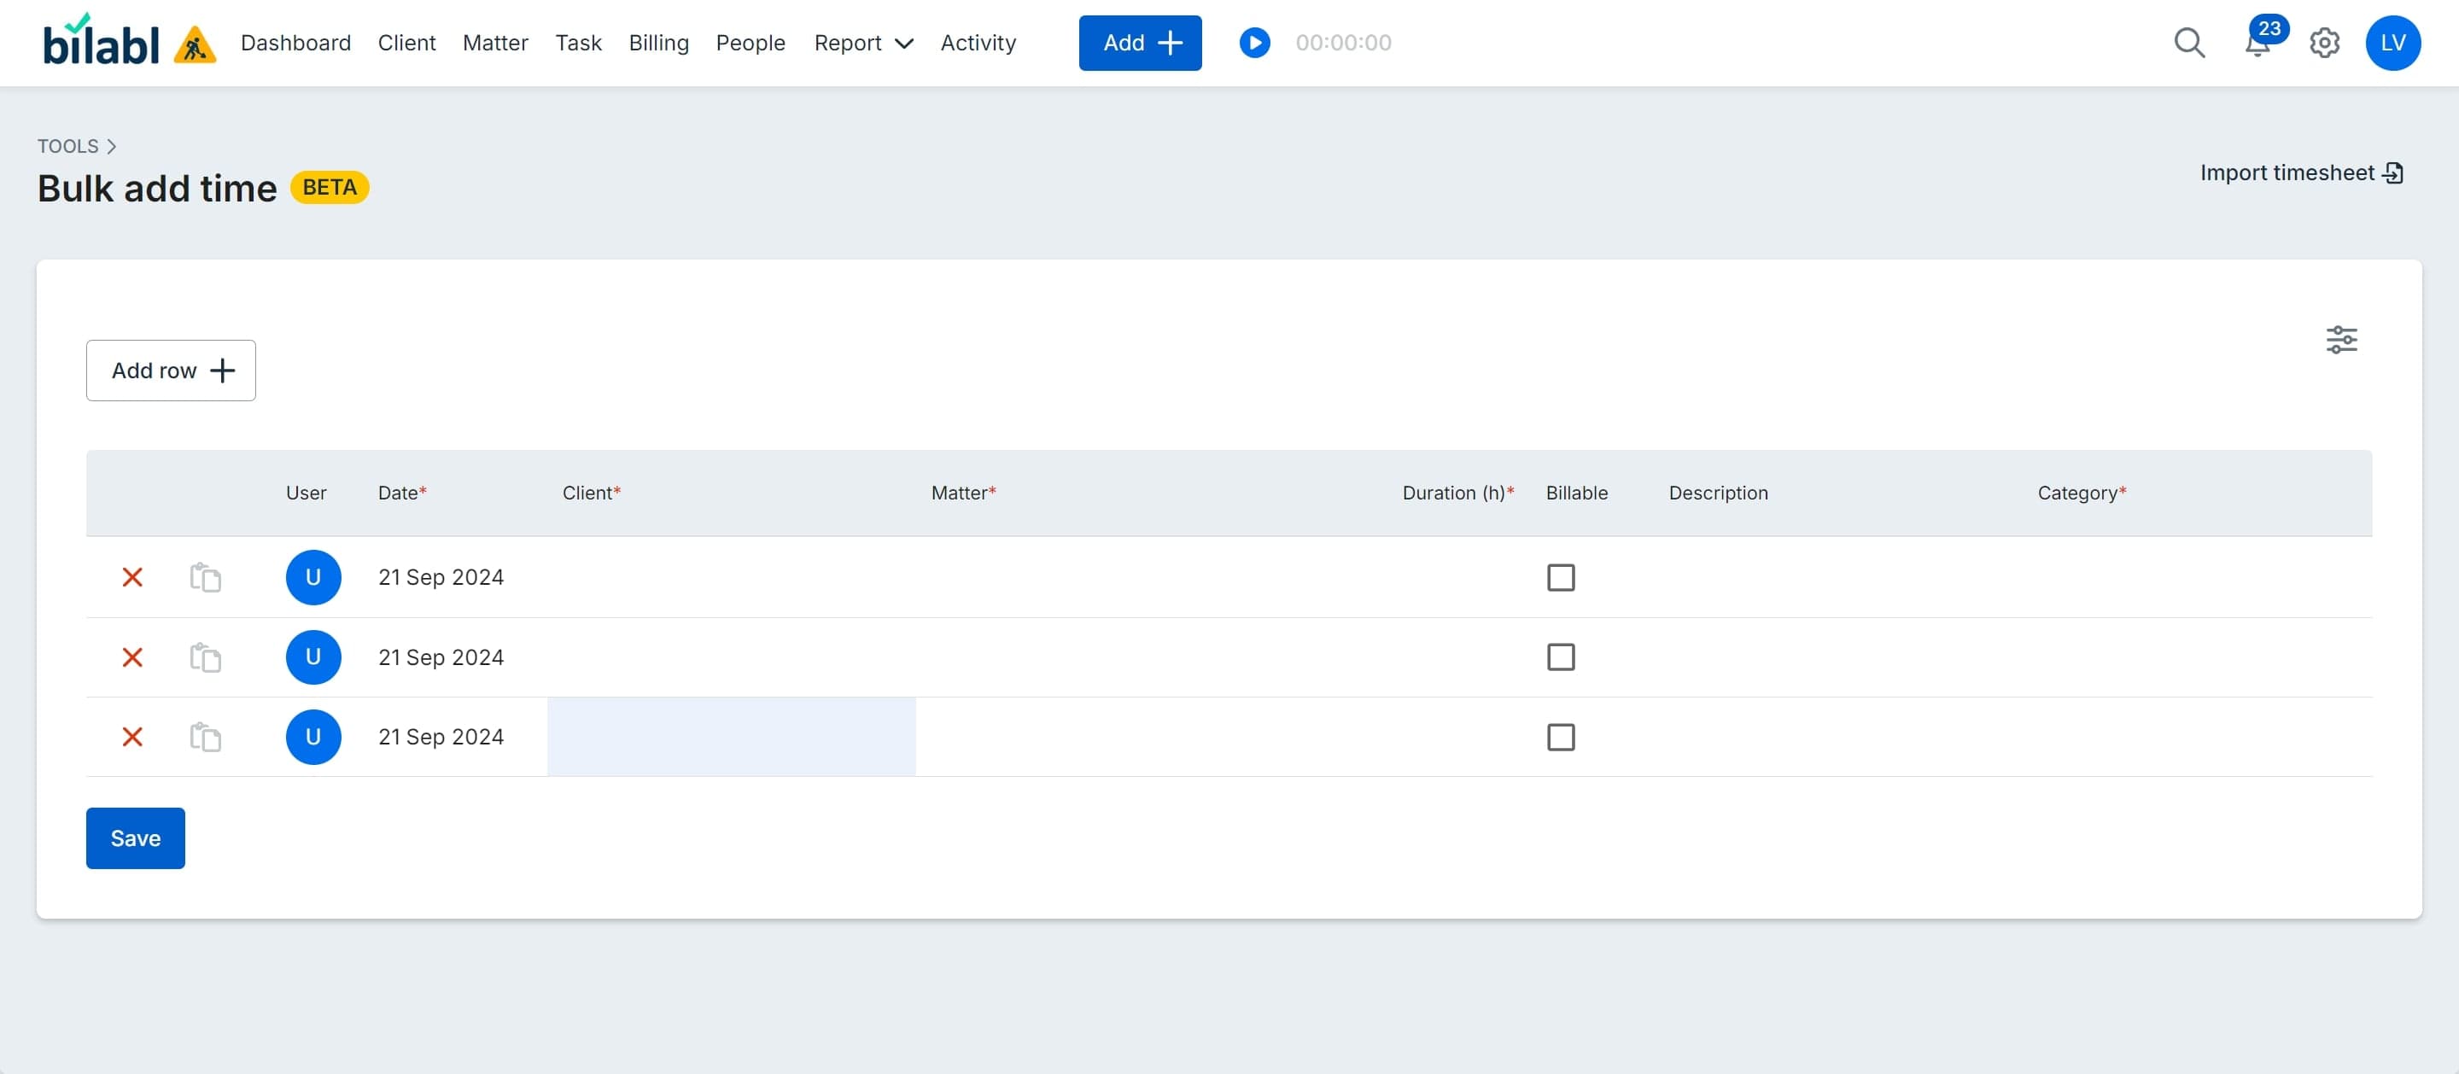
Task: Open the Billing page
Action: (658, 43)
